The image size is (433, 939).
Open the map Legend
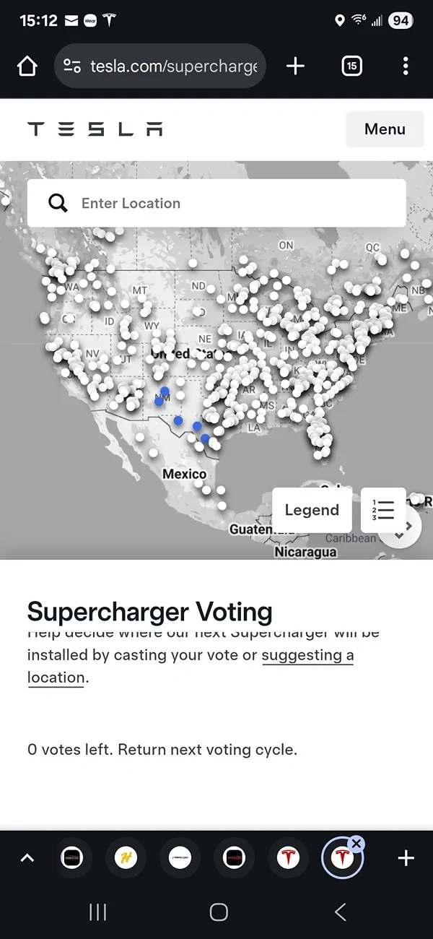click(312, 510)
